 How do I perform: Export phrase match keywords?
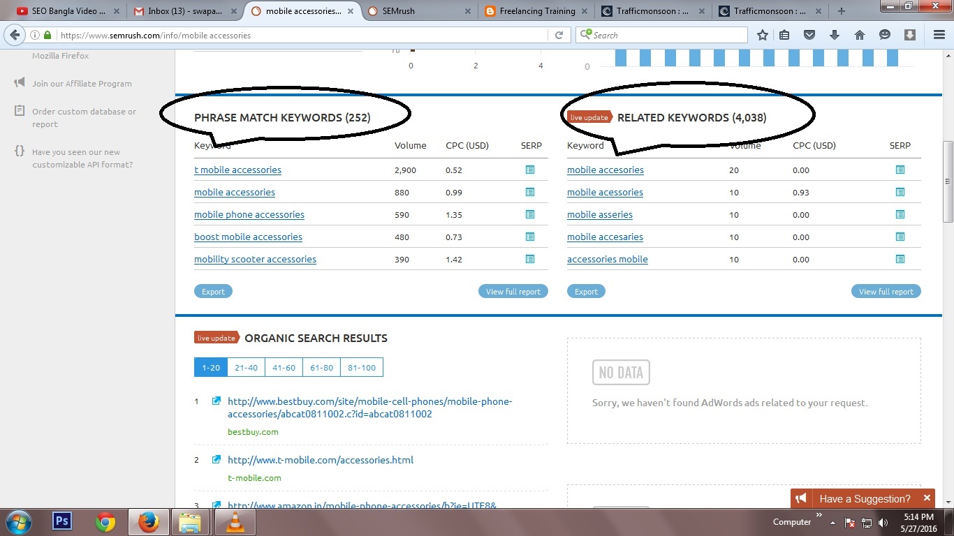pyautogui.click(x=213, y=291)
